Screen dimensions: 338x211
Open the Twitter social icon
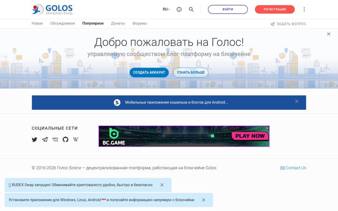click(34, 140)
